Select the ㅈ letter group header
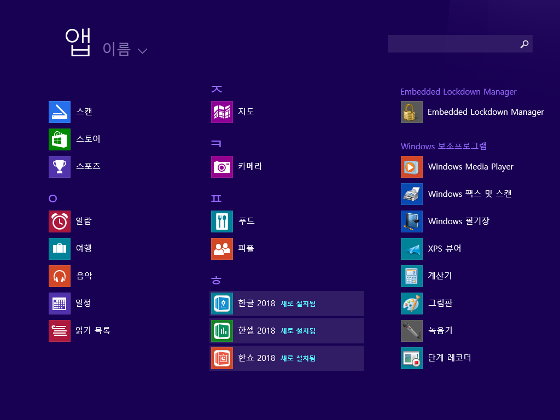 pos(217,89)
